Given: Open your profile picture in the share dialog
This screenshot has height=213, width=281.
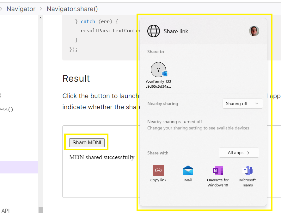Looking at the screenshot, I should (254, 31).
